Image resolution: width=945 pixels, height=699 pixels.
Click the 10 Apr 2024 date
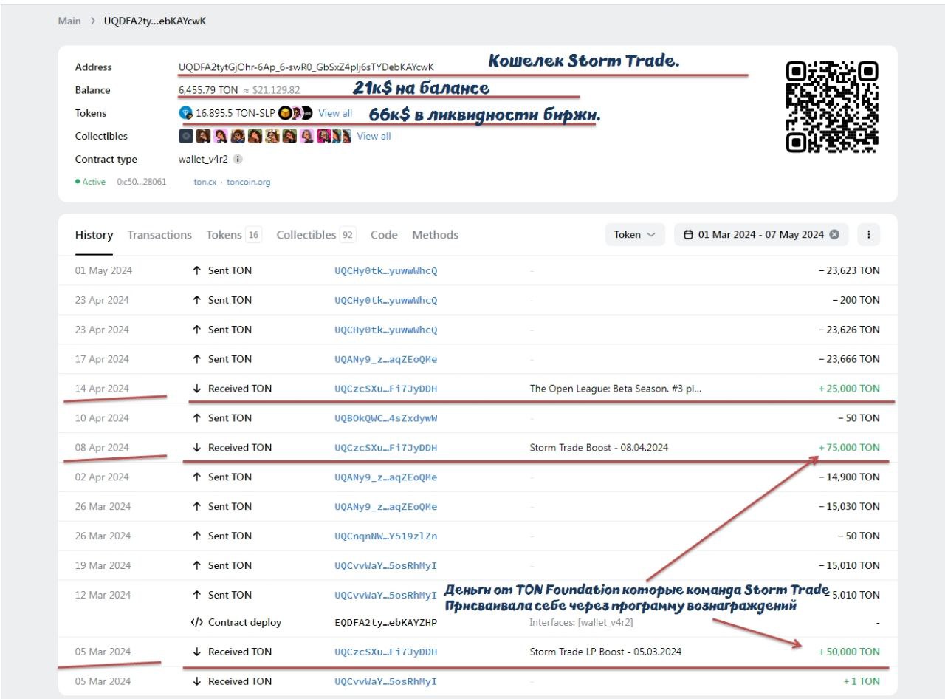pos(102,418)
